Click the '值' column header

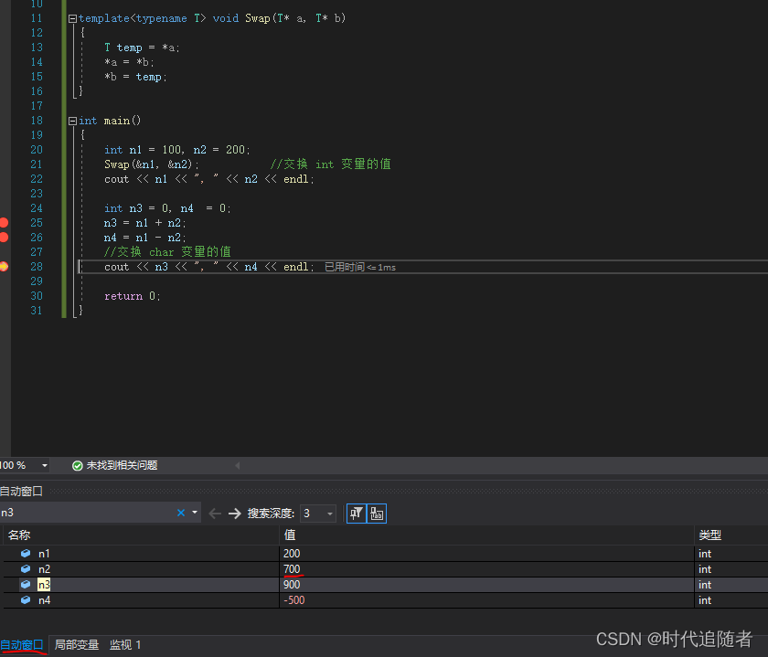[290, 535]
